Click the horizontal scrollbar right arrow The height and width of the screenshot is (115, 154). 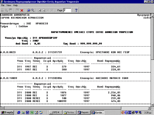(x=149, y=108)
